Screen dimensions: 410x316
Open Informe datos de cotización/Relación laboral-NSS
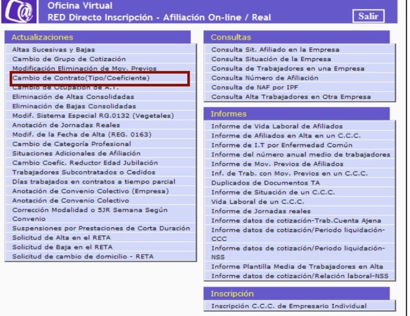[300, 276]
